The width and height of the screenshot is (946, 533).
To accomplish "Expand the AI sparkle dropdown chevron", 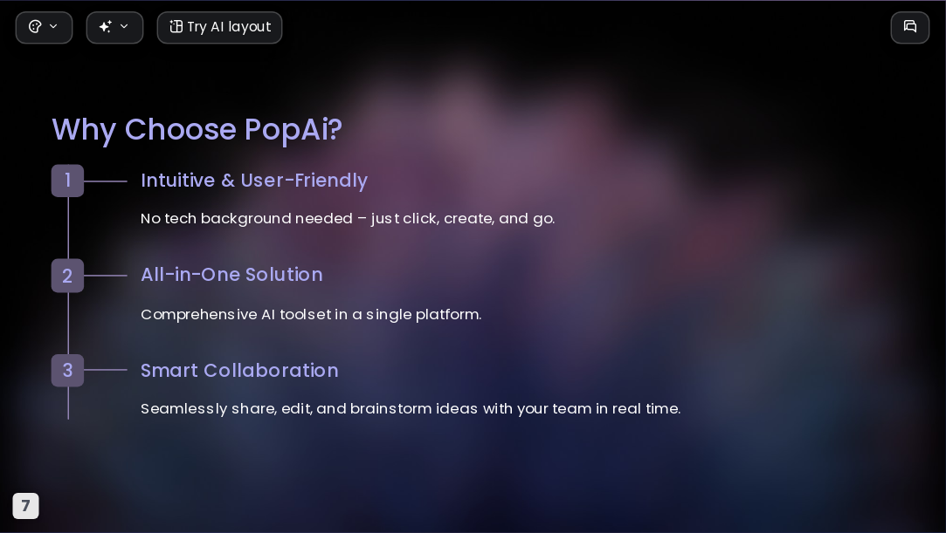I will 124,26.
